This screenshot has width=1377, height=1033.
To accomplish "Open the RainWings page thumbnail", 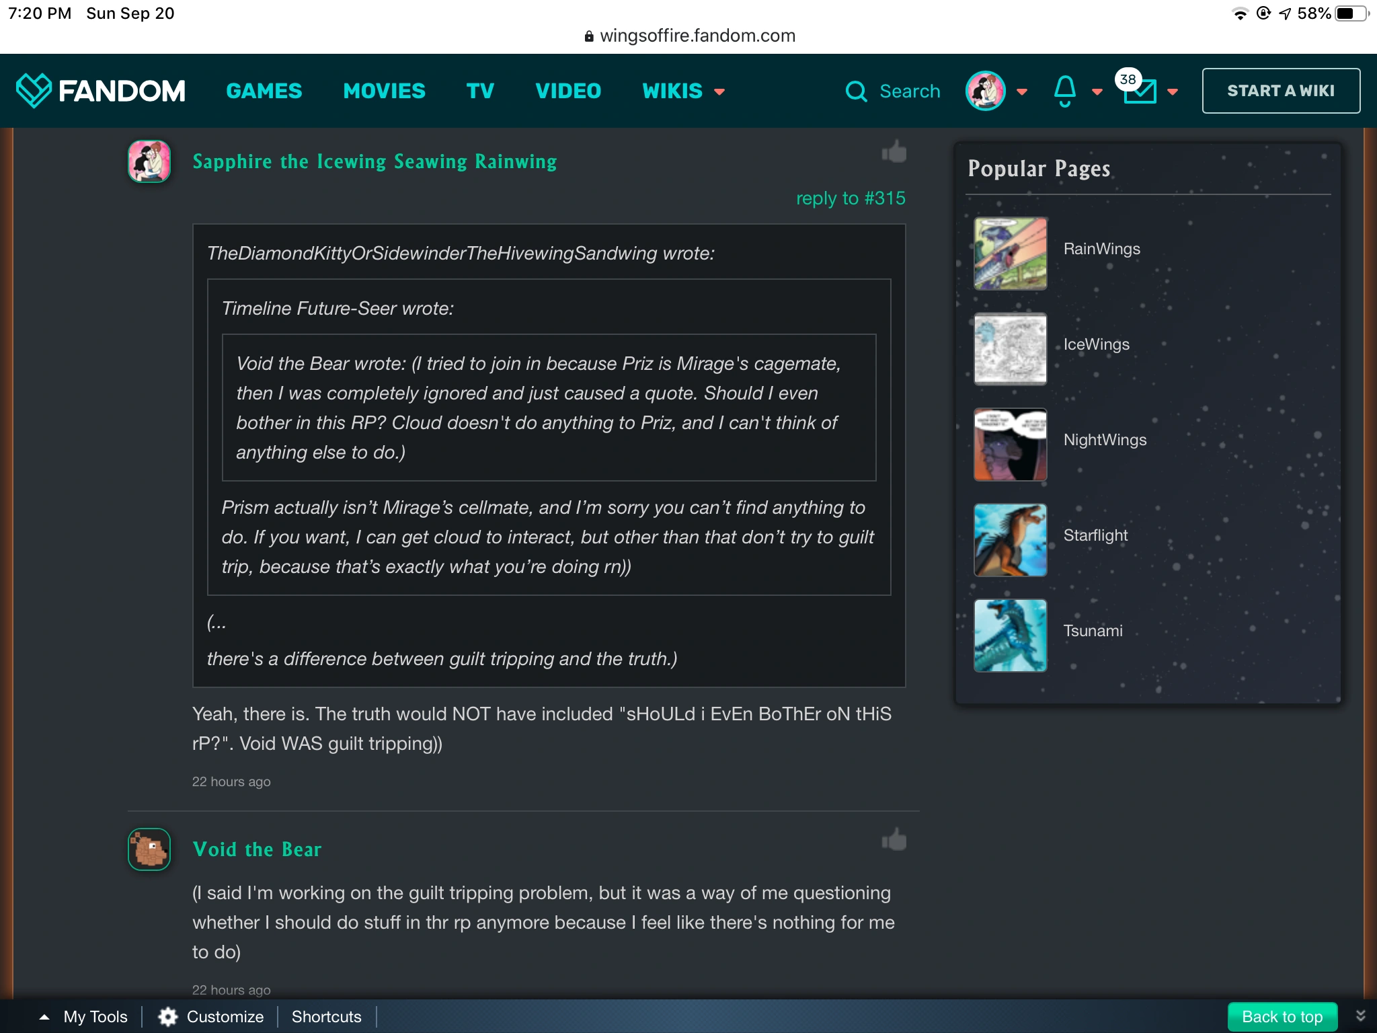I will tap(1010, 254).
